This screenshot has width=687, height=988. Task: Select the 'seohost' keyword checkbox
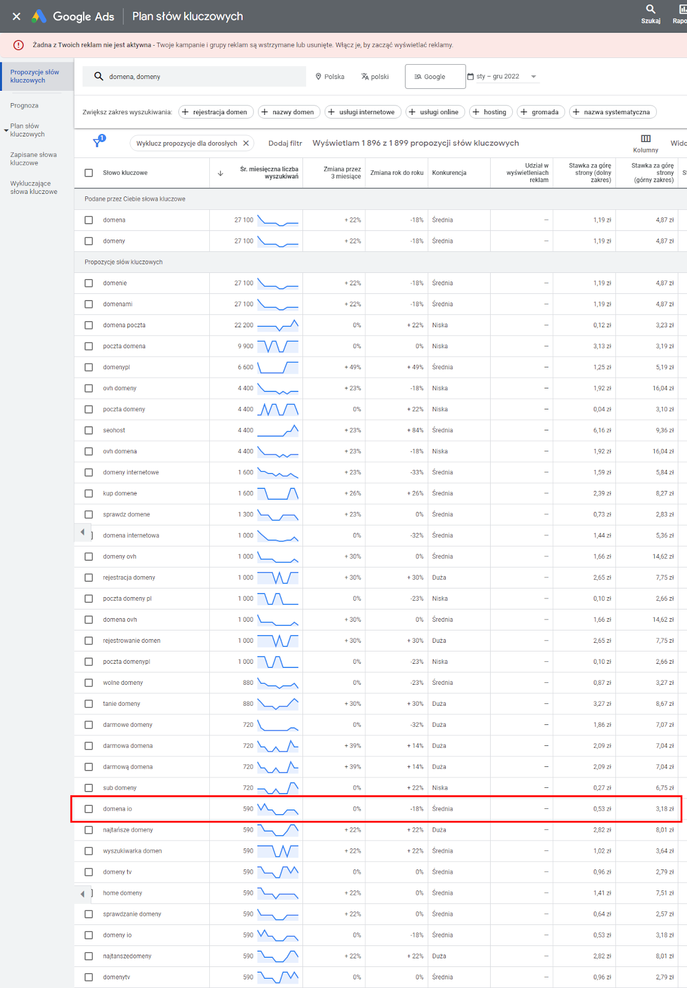pos(89,430)
